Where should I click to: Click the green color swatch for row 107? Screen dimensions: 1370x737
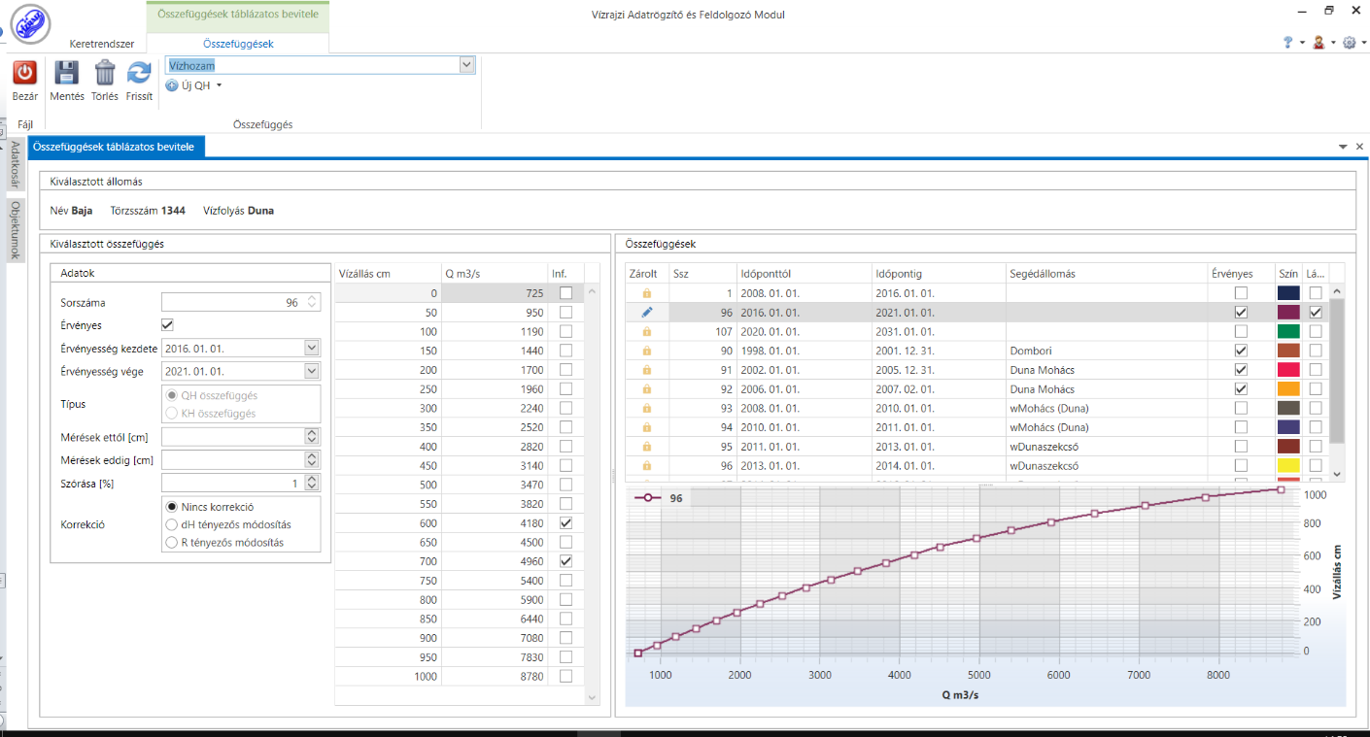coord(1288,331)
